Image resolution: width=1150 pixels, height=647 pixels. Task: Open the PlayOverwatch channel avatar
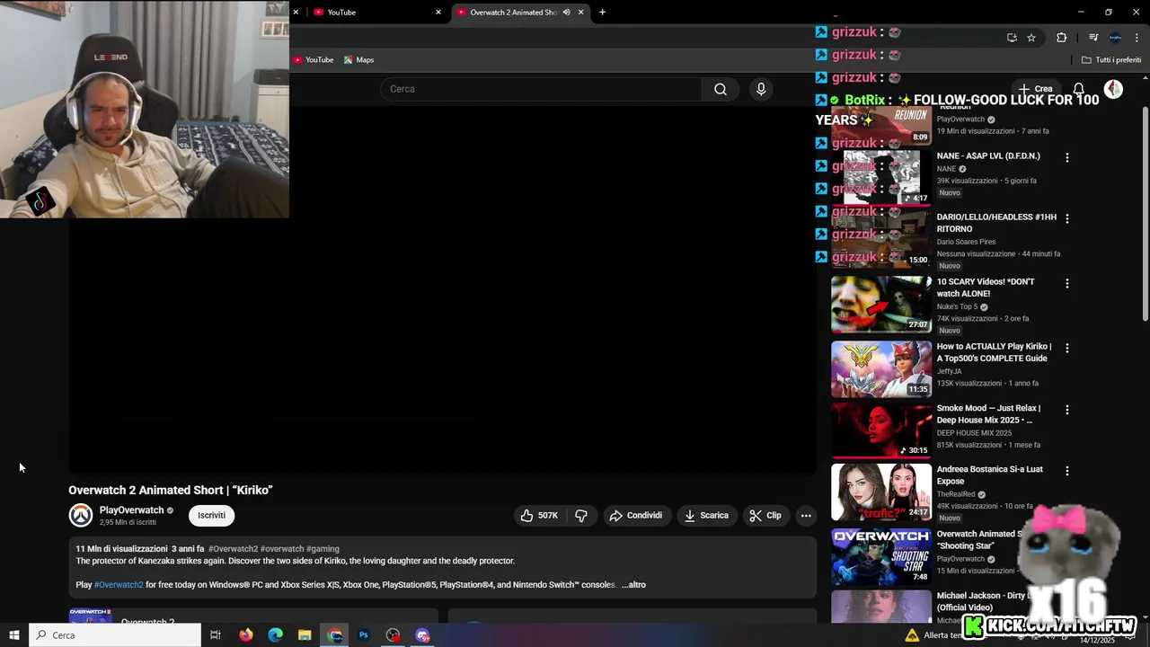point(81,515)
